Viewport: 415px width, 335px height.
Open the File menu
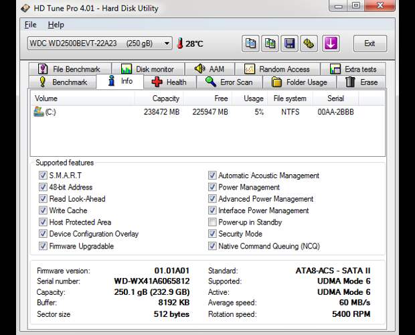tap(30, 25)
